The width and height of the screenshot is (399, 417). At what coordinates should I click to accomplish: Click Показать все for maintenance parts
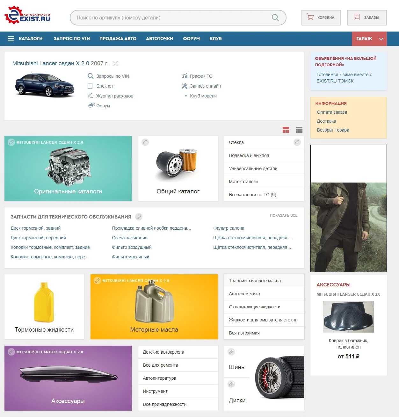(284, 215)
